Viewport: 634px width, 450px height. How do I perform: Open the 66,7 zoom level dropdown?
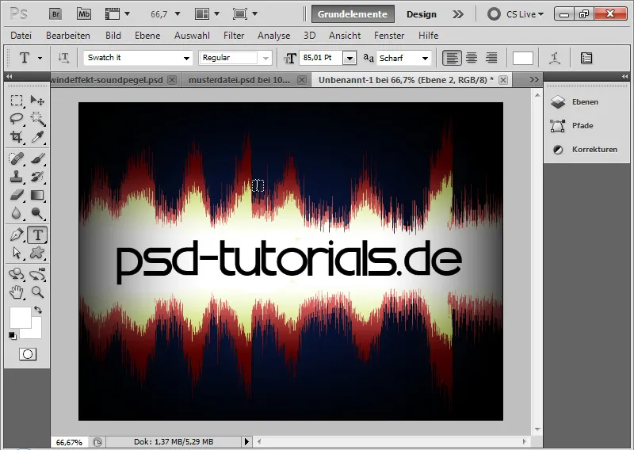click(x=177, y=14)
